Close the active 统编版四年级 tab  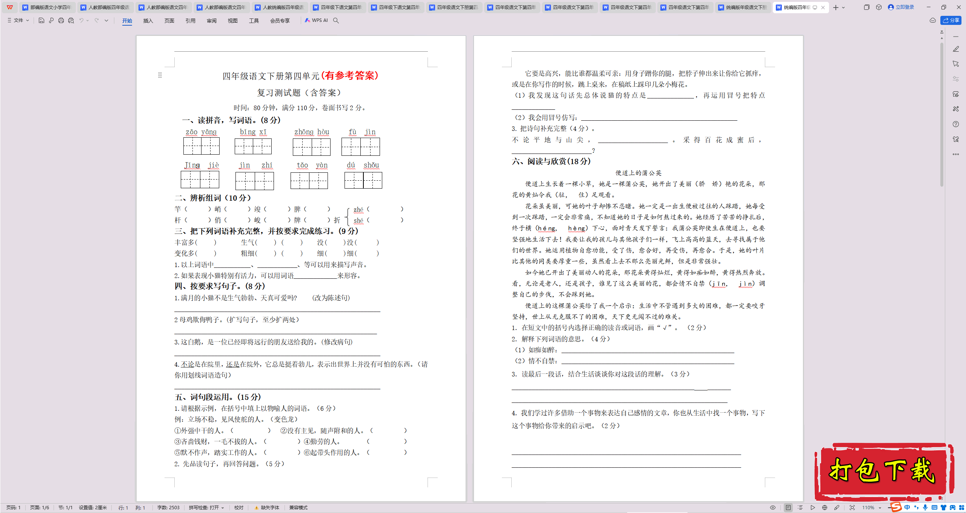click(823, 8)
